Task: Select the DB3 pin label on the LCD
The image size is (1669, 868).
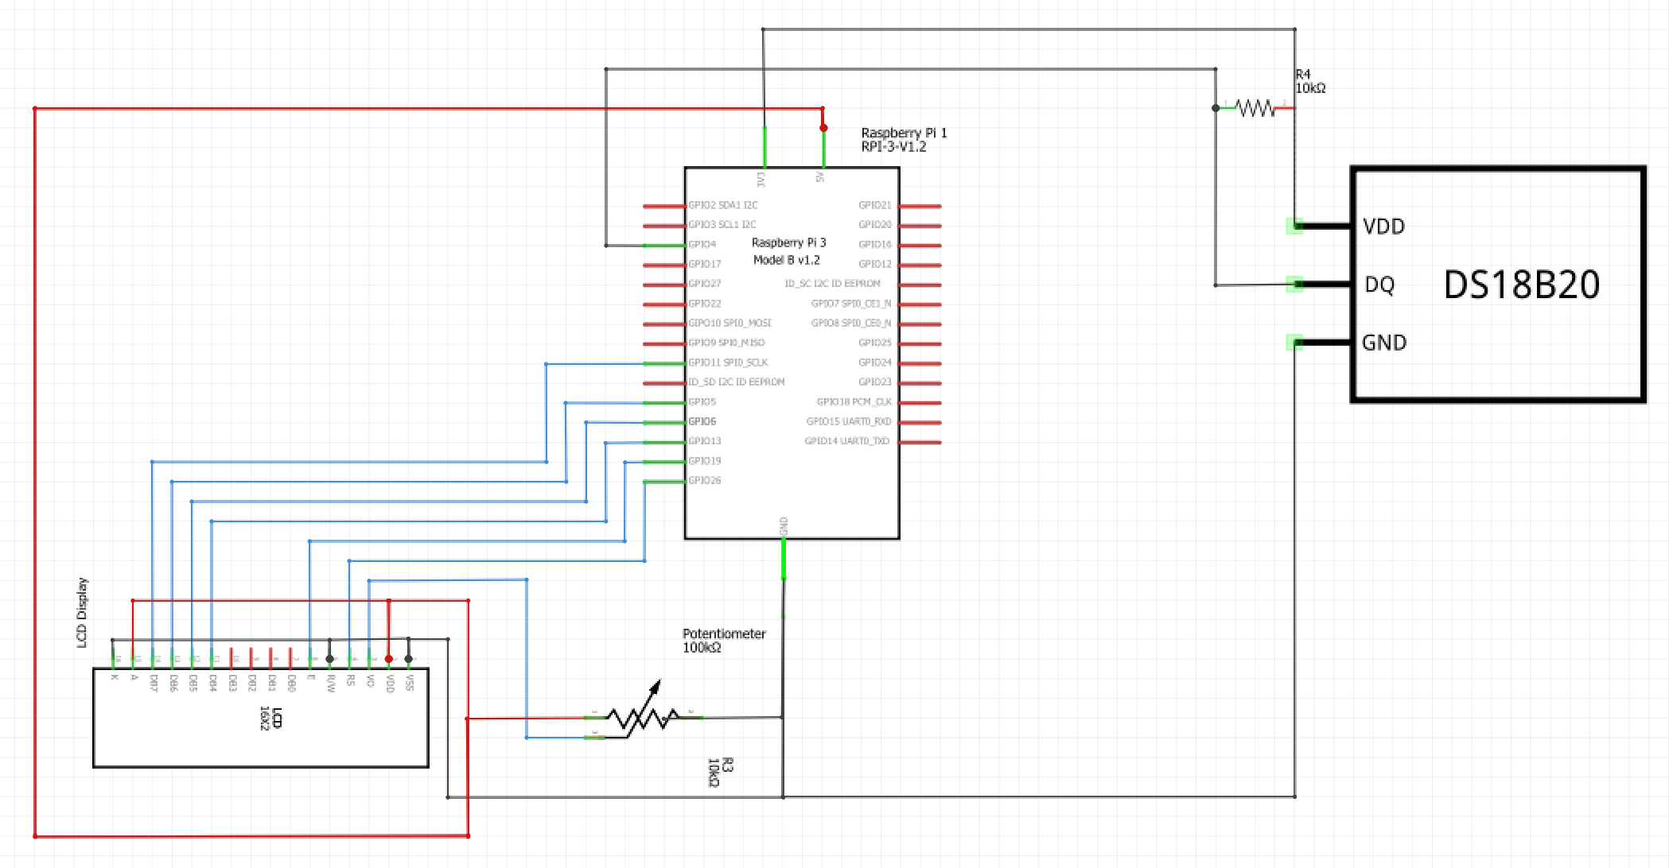Action: pos(232,683)
